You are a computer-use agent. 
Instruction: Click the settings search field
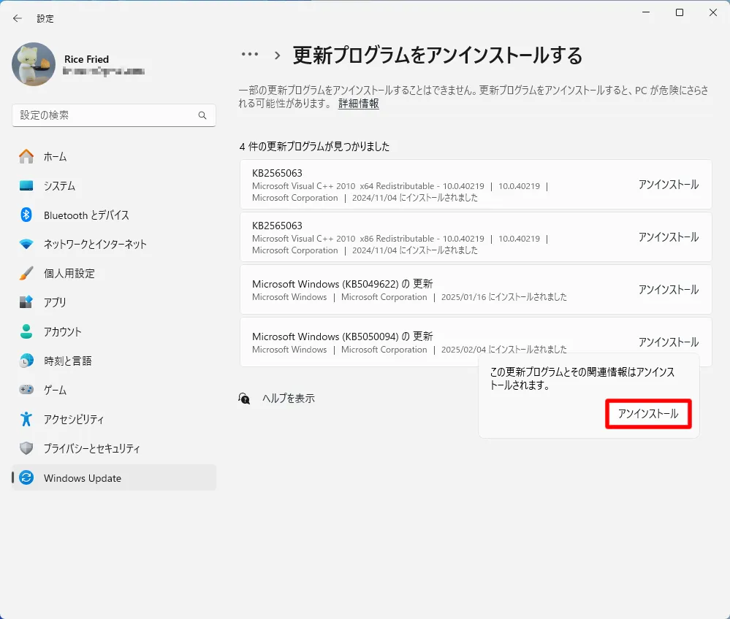pos(113,115)
